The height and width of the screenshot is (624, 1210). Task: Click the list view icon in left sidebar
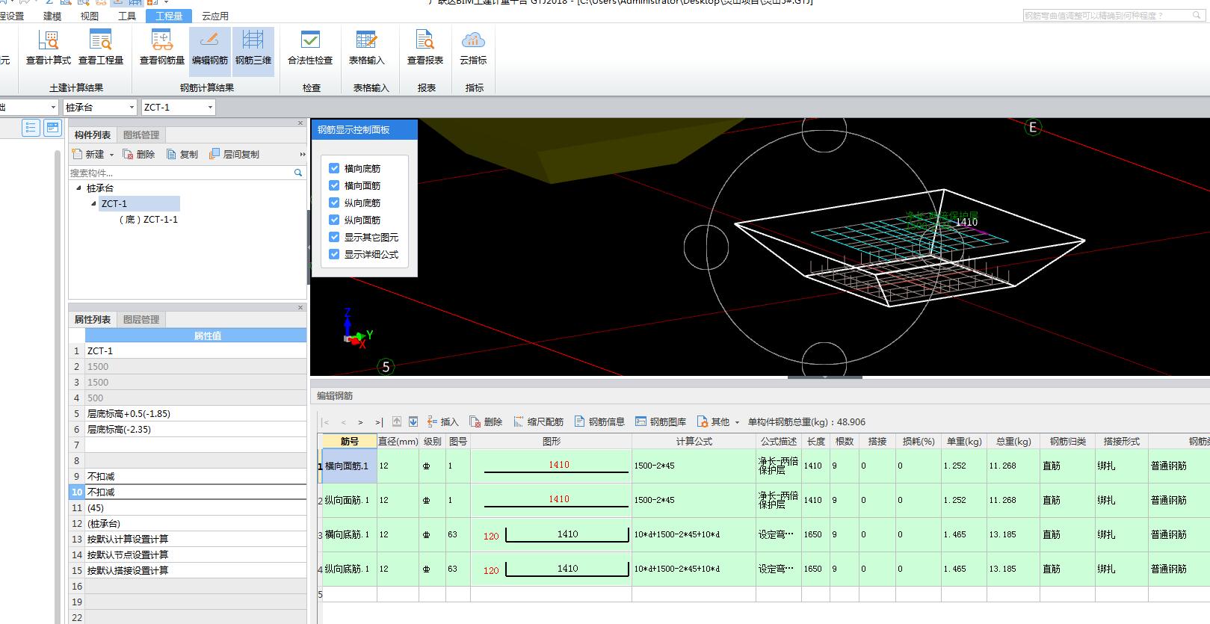(31, 128)
